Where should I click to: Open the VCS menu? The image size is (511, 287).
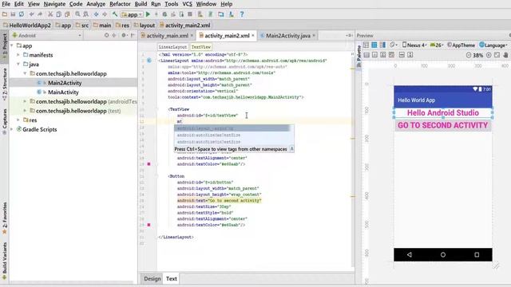tap(187, 4)
